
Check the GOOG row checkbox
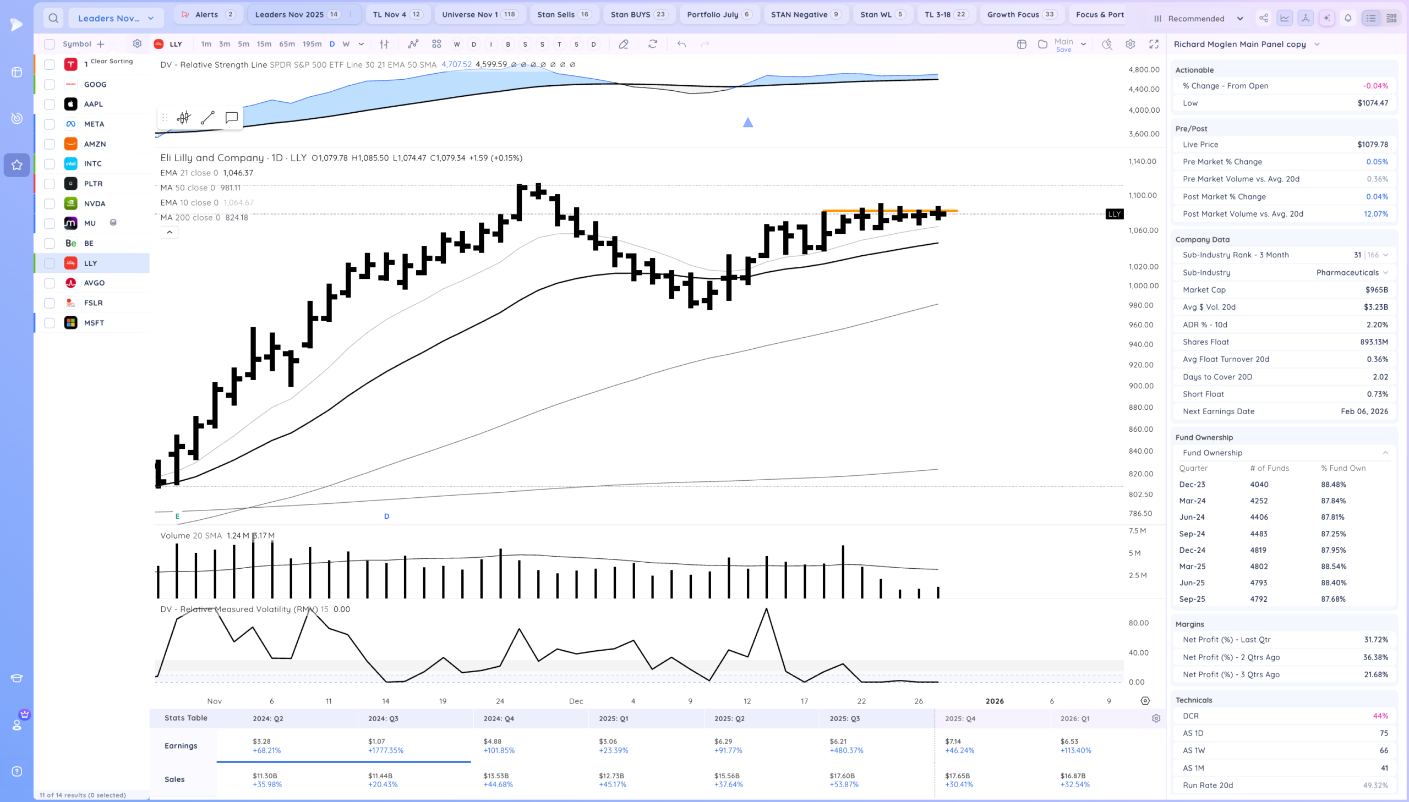coord(49,84)
